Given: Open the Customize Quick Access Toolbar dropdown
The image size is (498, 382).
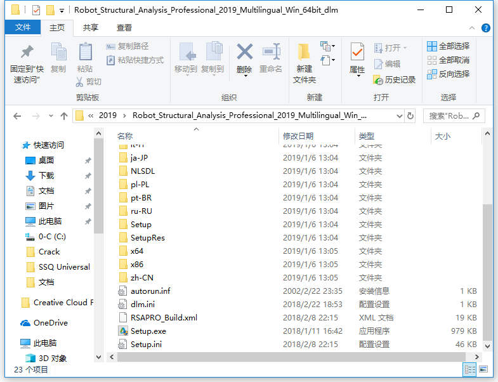Looking at the screenshot, I should coord(62,11).
